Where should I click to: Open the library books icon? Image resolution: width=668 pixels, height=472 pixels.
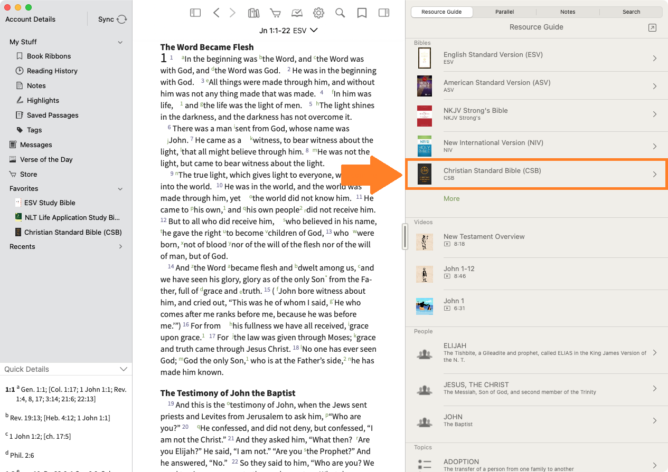[254, 13]
